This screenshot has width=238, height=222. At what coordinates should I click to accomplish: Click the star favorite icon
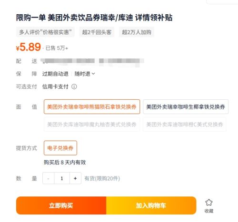click(208, 203)
